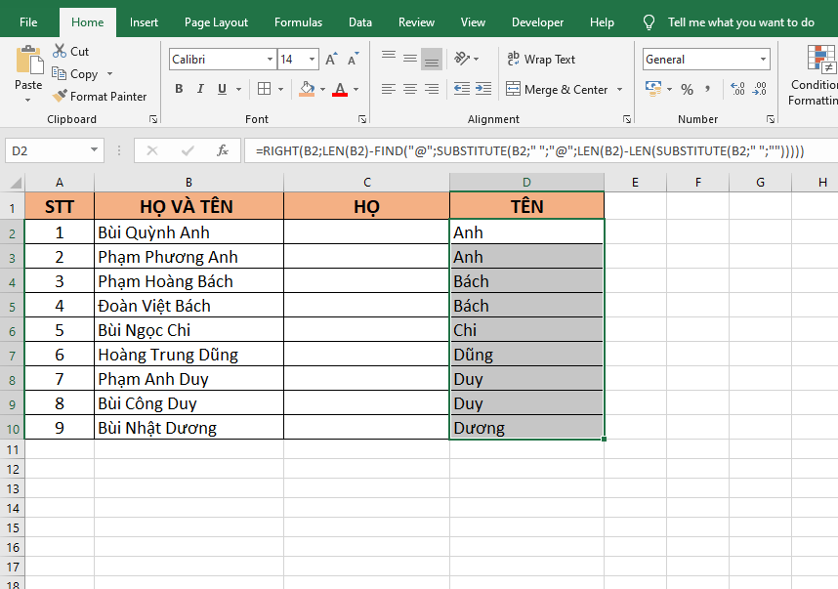This screenshot has width=838, height=589.
Task: Click the Decrease Decimal icon
Action: 760,89
